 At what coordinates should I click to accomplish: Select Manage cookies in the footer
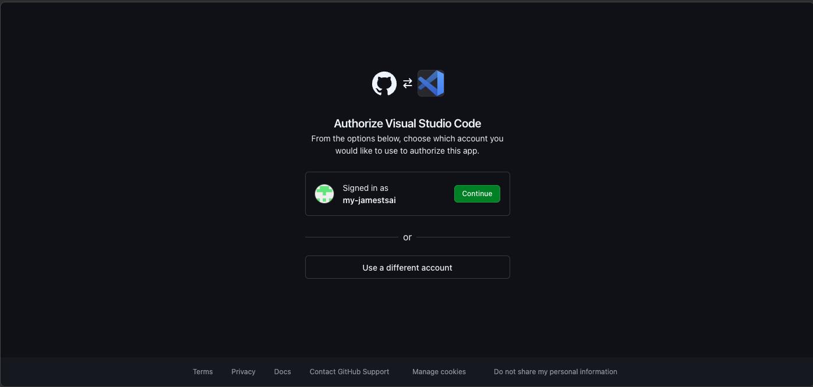(x=439, y=372)
